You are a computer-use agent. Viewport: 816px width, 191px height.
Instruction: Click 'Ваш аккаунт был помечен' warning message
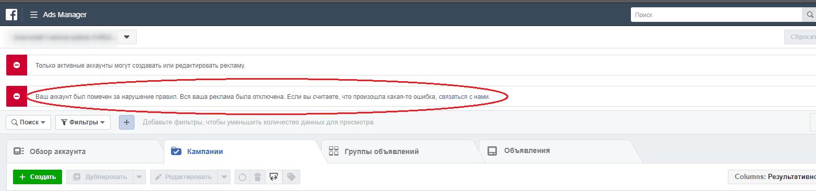click(x=263, y=97)
